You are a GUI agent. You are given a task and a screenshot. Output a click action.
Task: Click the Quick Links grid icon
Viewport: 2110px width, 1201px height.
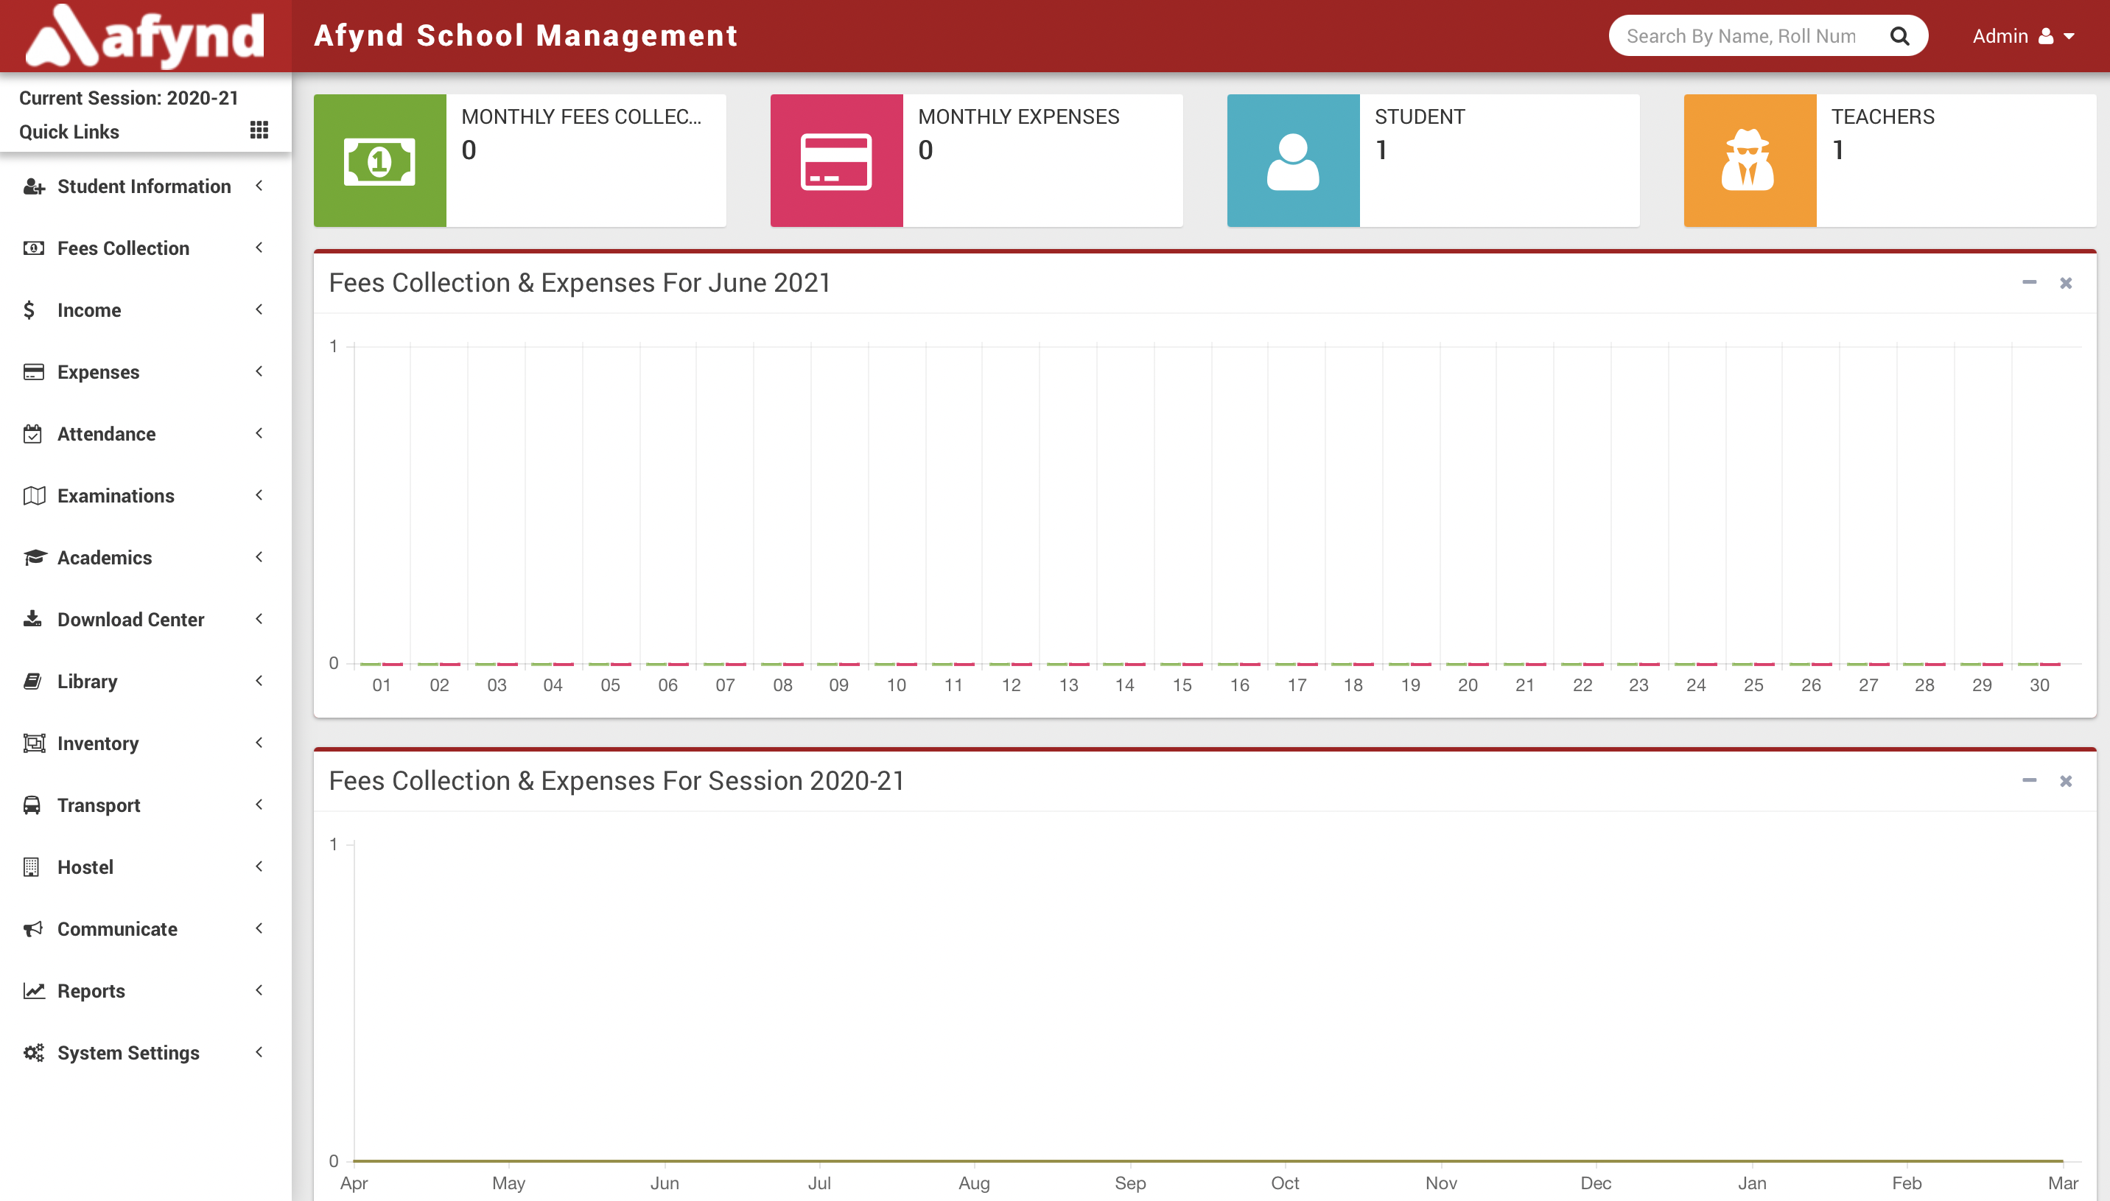[x=259, y=130]
